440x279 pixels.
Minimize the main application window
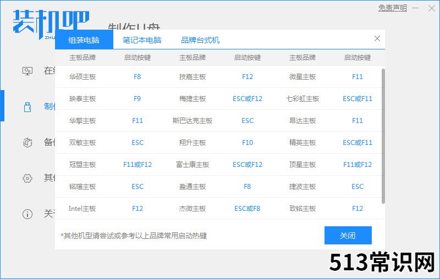pos(415,8)
